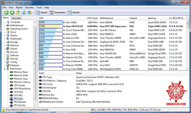The image size is (191, 113).
Task: Select the Software tree icon
Action: click(8, 55)
